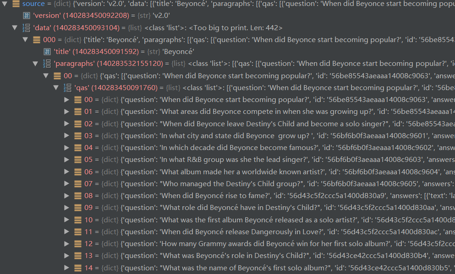Collapse the 'qas' list node
Image resolution: width=455 pixels, height=274 pixels.
[56, 87]
